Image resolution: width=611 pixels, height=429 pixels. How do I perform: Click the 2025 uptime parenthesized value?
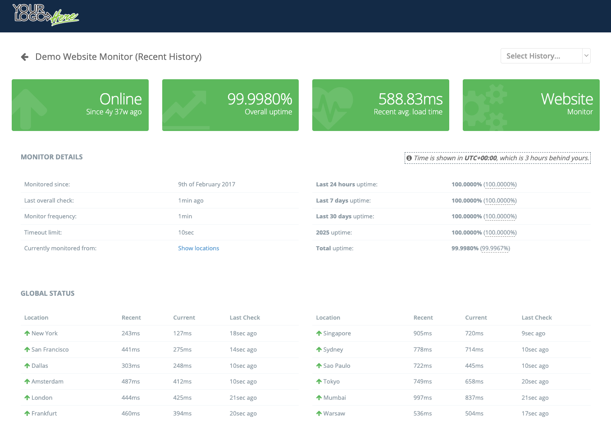pos(500,233)
